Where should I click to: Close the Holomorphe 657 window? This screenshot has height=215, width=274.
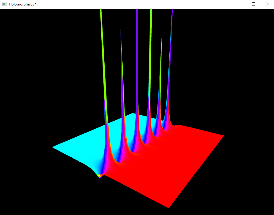click(x=268, y=4)
